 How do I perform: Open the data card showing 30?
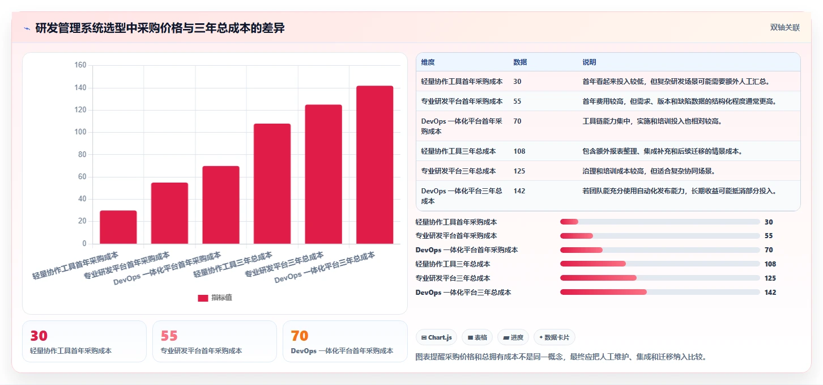pyautogui.click(x=84, y=341)
